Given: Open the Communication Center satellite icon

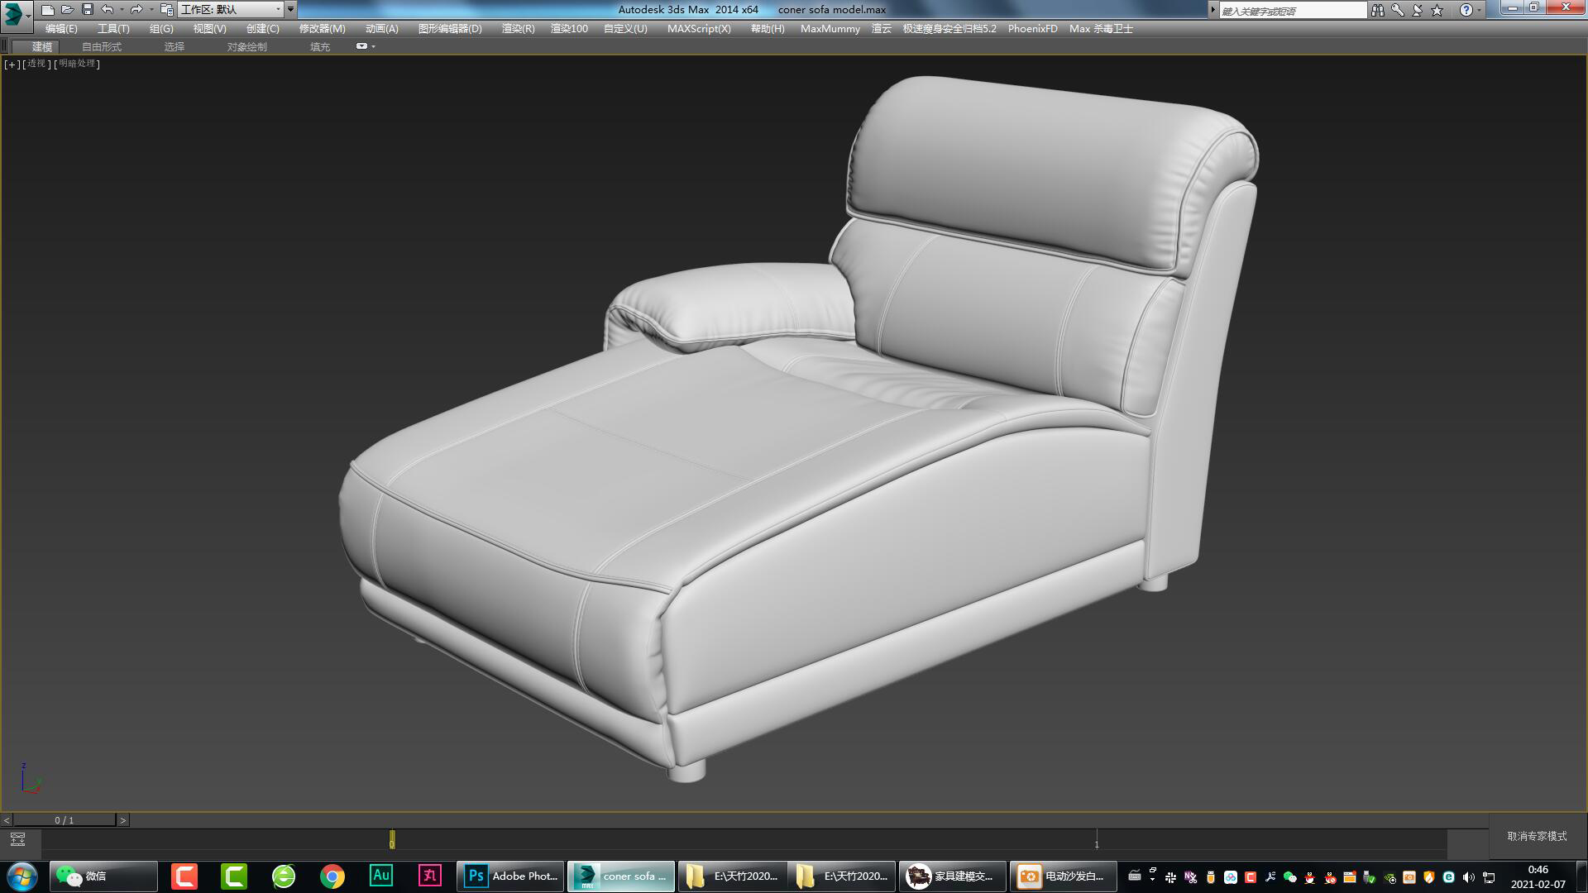Looking at the screenshot, I should 1418,10.
